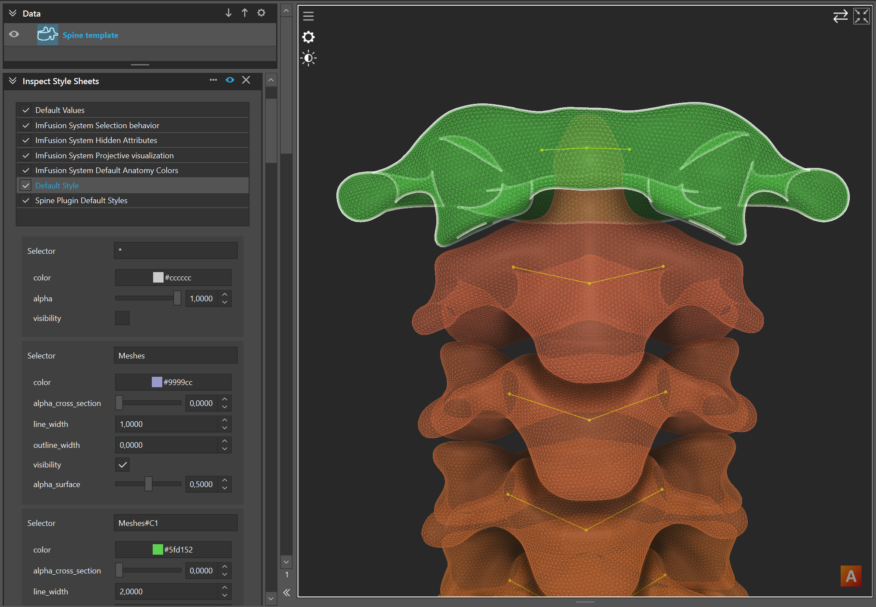876x607 pixels.
Task: Select the Spine template data item
Action: [90, 35]
